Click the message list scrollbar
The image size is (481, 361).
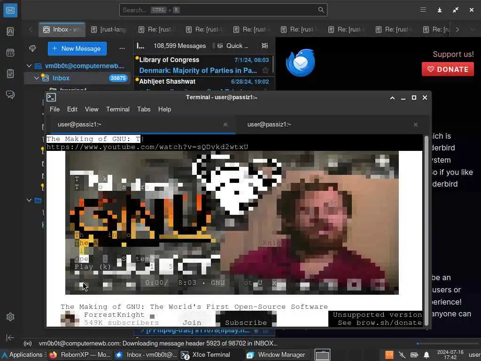(x=272, y=64)
